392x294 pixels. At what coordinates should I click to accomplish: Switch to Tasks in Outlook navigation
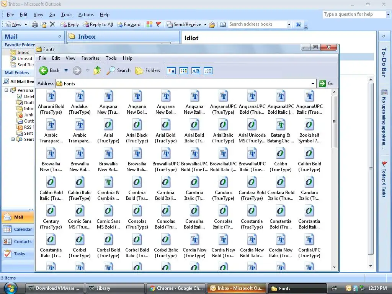(x=18, y=254)
